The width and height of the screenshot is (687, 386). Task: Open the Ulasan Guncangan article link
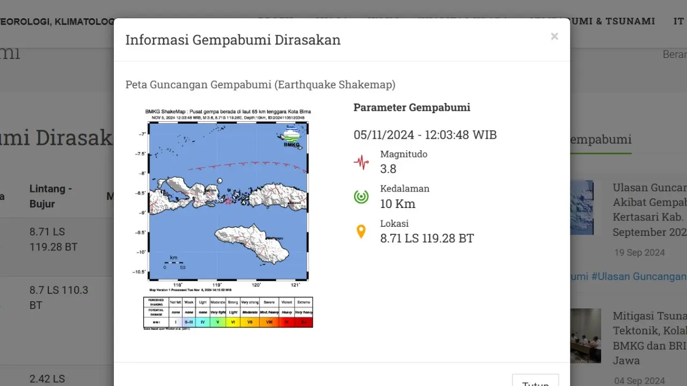650,210
